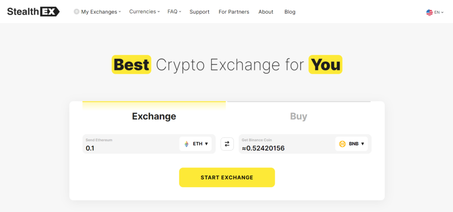Switch to the Exchange tab

[154, 116]
